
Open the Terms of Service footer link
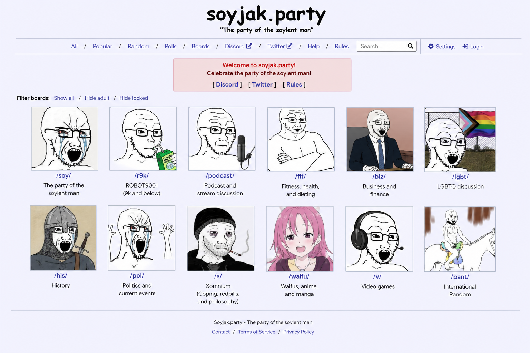coord(256,332)
